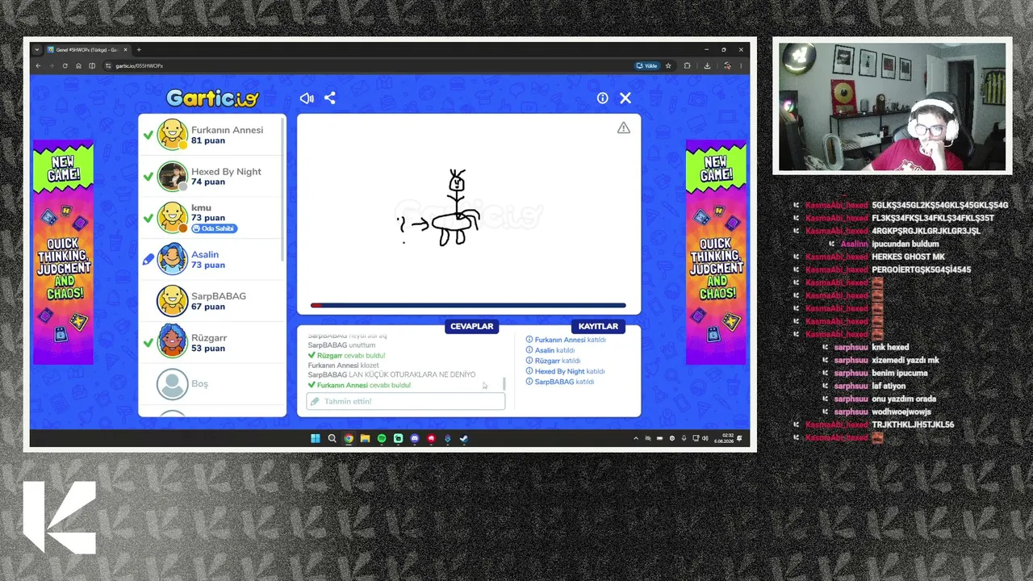
Task: Click the Chrome taskbar icon
Action: point(349,438)
